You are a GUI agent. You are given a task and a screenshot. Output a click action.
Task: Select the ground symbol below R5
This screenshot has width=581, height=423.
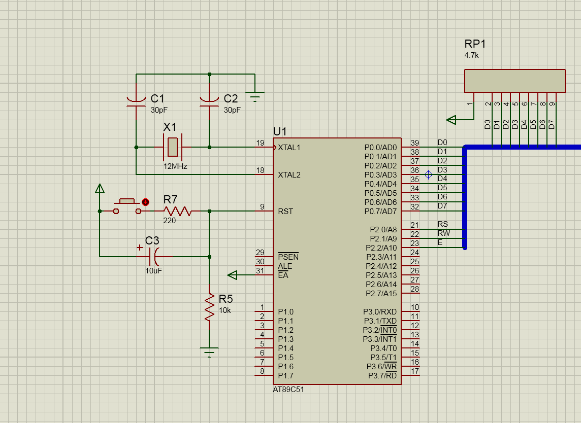pos(209,352)
